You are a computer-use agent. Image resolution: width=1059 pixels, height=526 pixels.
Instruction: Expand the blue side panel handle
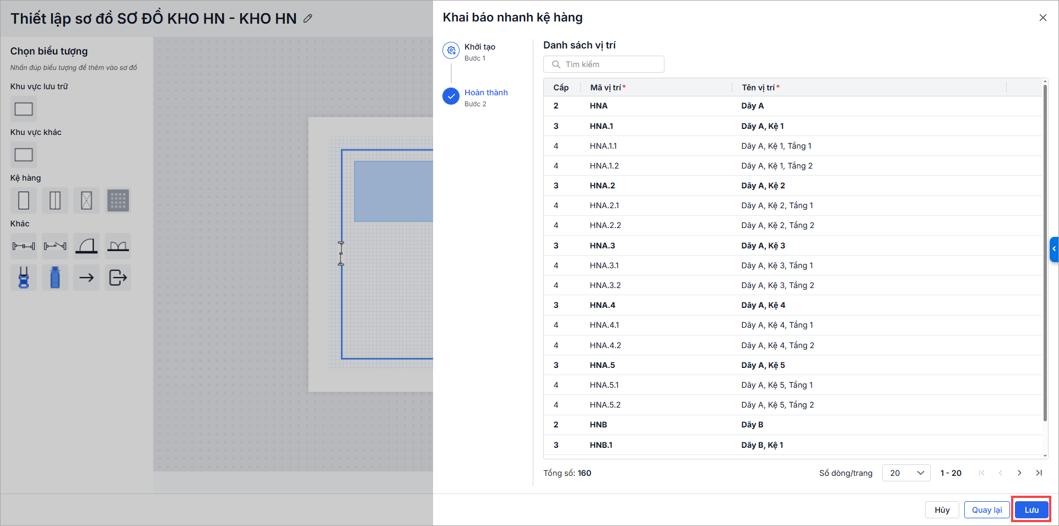1054,249
